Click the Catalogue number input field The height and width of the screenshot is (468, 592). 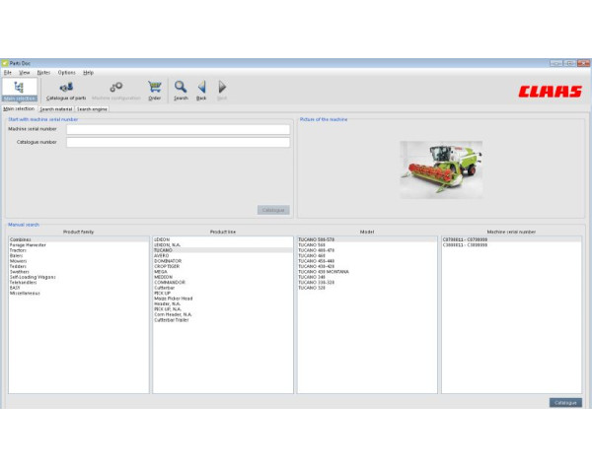(178, 142)
